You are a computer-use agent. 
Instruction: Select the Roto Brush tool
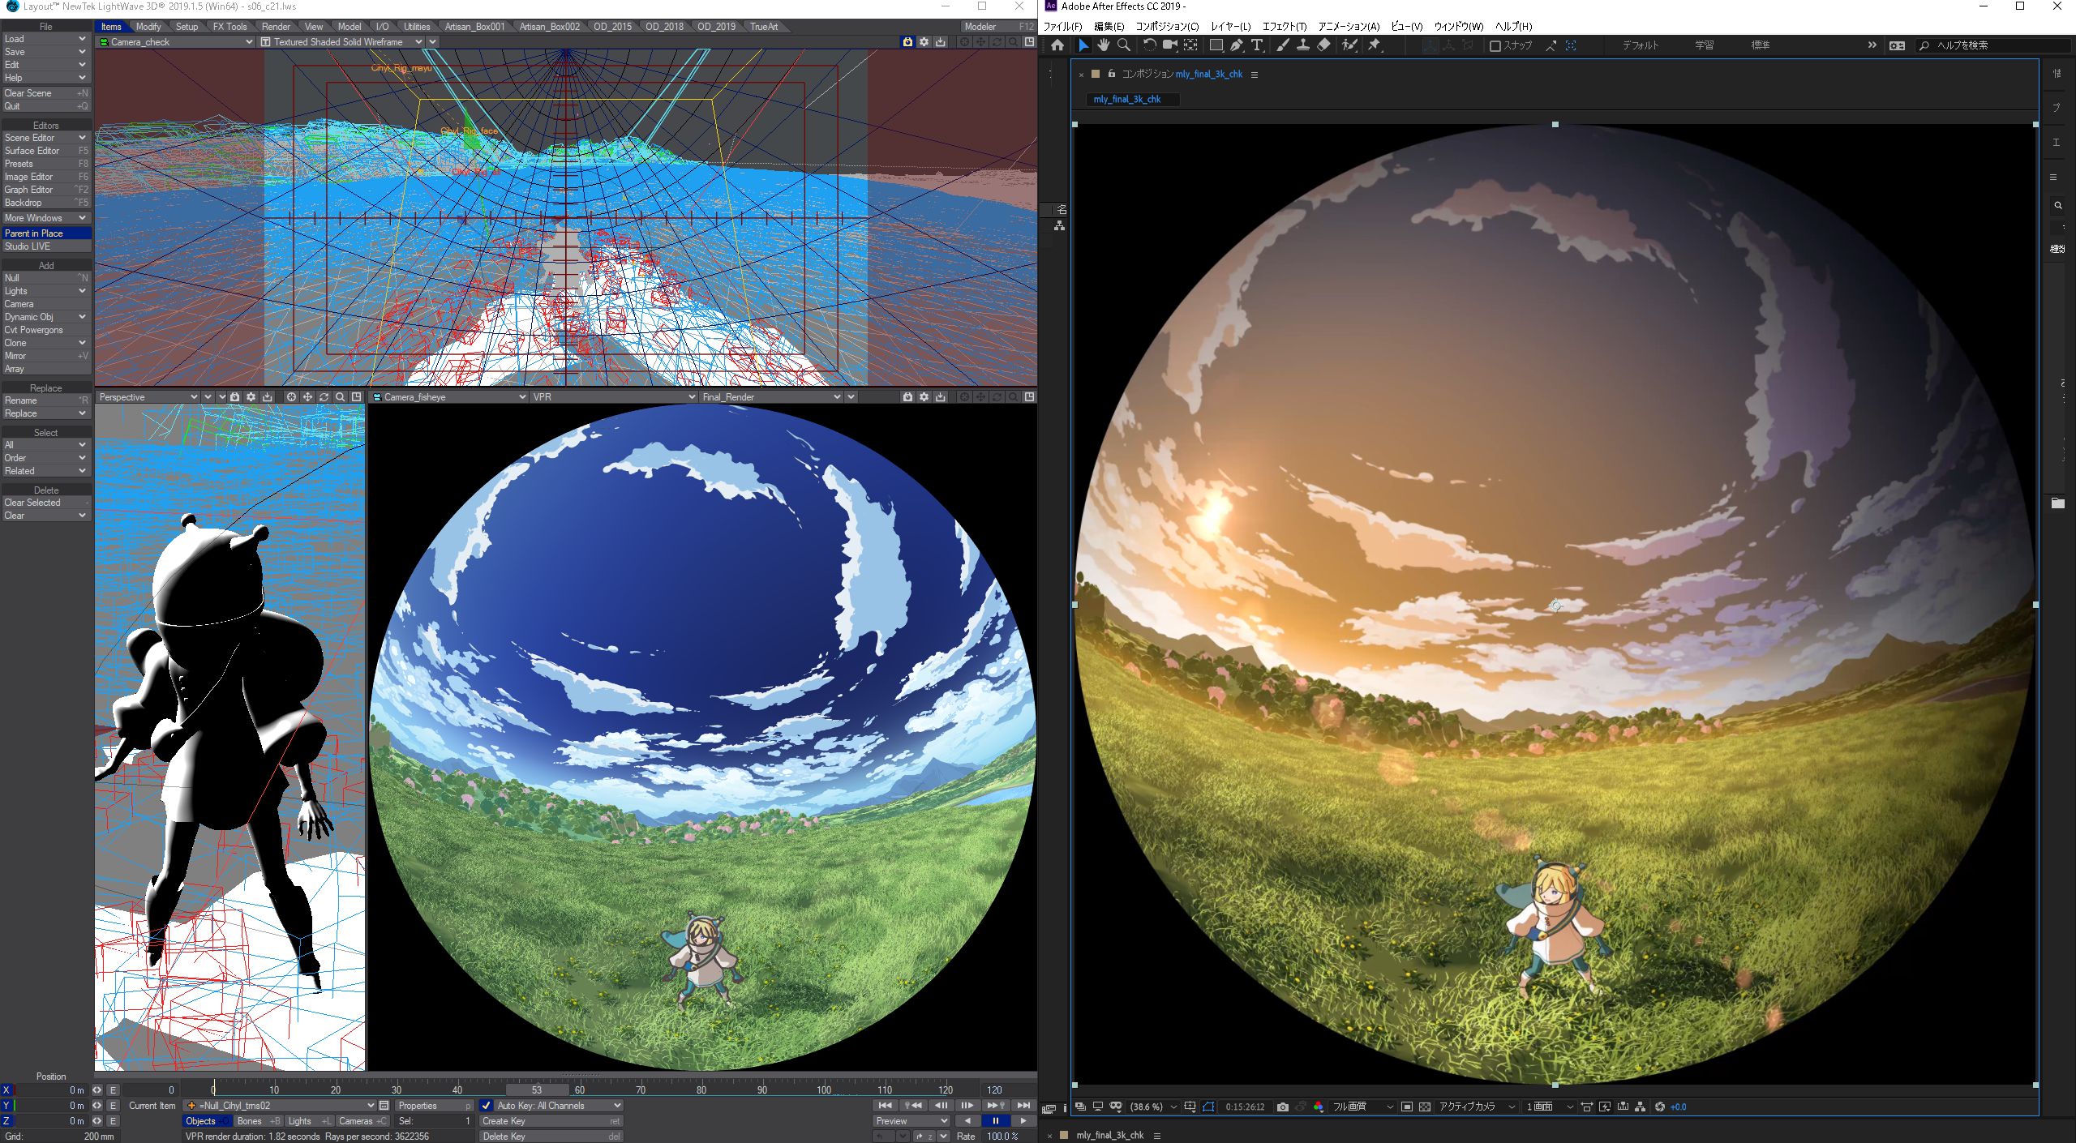pos(1349,45)
